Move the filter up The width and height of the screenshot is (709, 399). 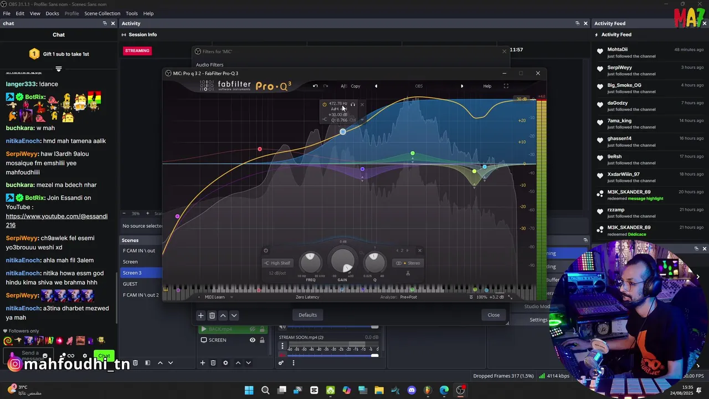tap(223, 315)
